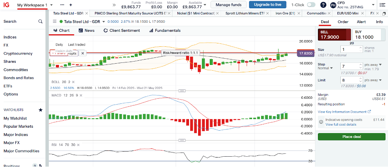
Task: Click the Place deal button
Action: [352, 137]
